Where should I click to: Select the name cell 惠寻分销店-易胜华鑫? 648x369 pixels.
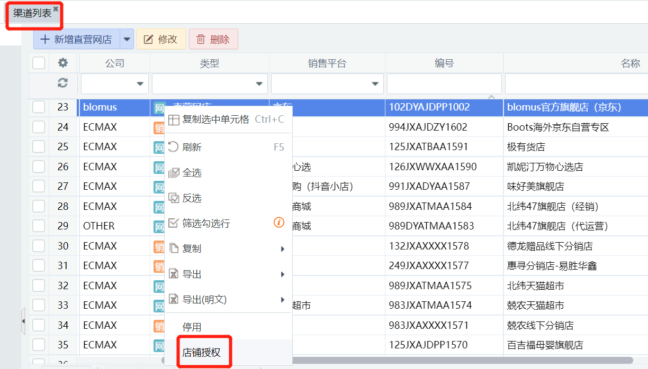(576, 265)
